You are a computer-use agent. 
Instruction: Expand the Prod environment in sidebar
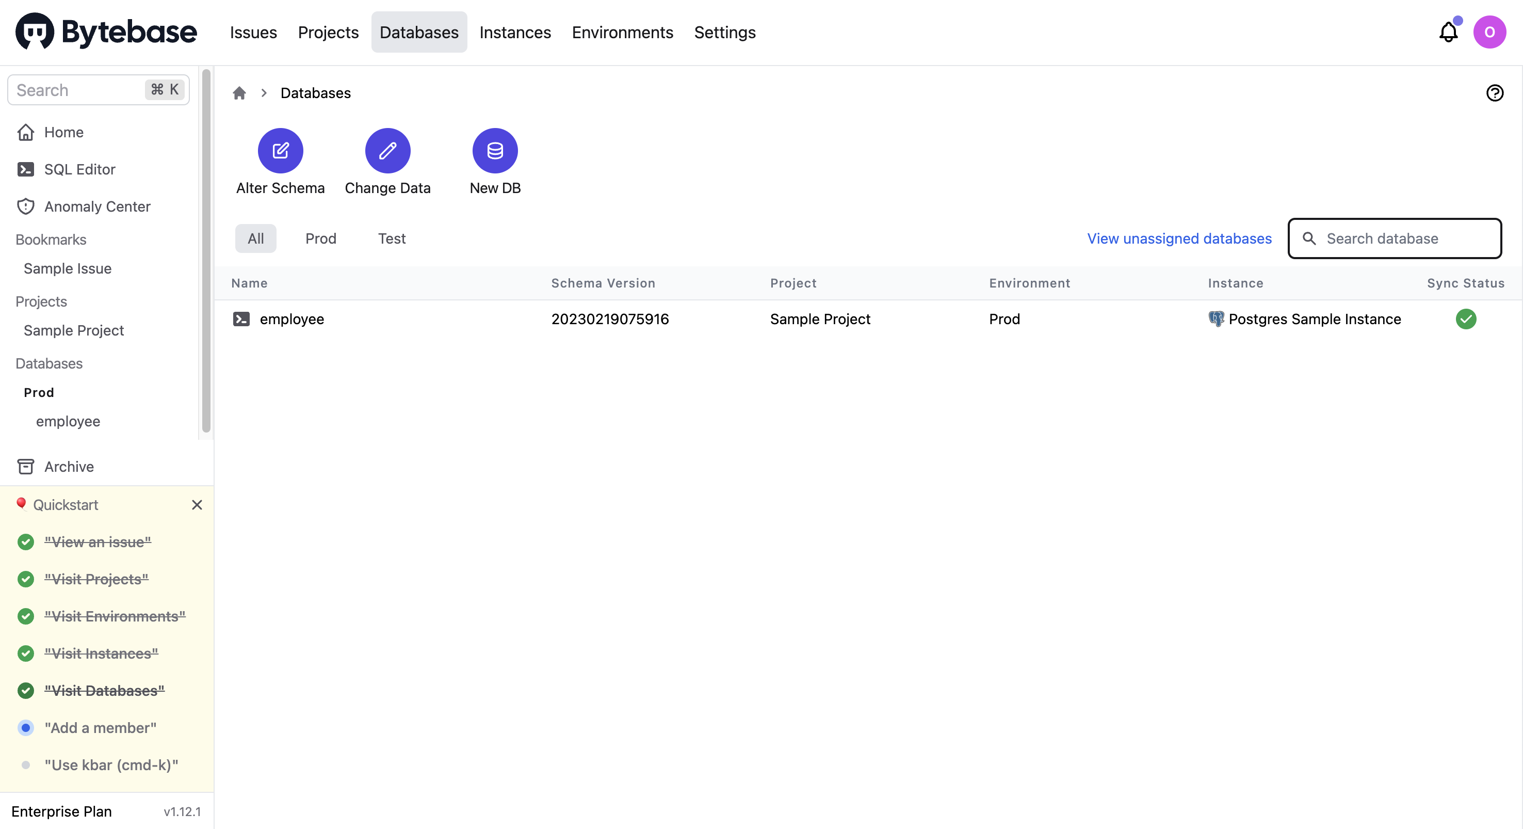[38, 392]
